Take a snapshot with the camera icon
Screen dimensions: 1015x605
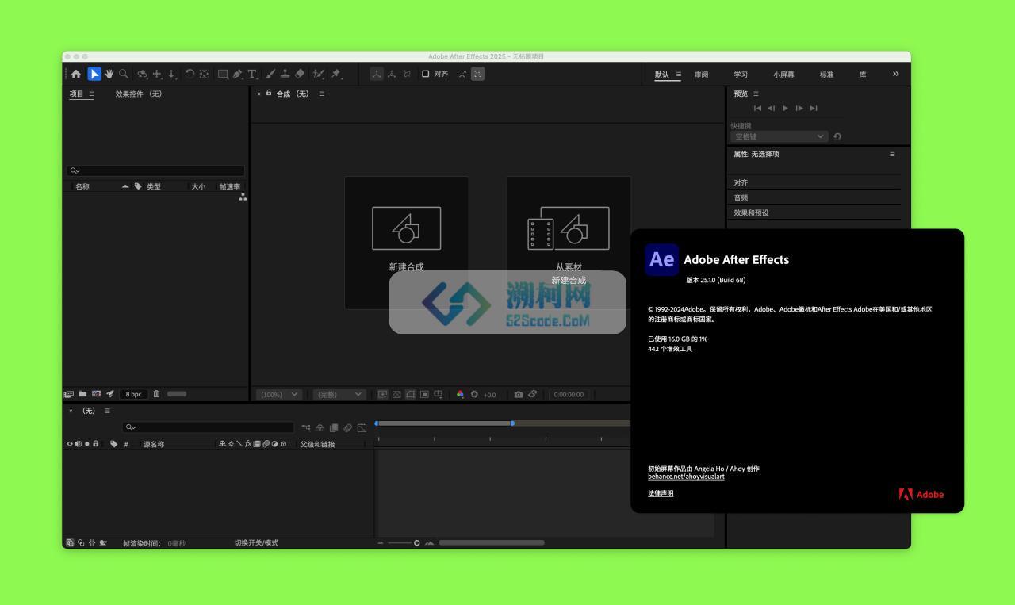coord(518,394)
